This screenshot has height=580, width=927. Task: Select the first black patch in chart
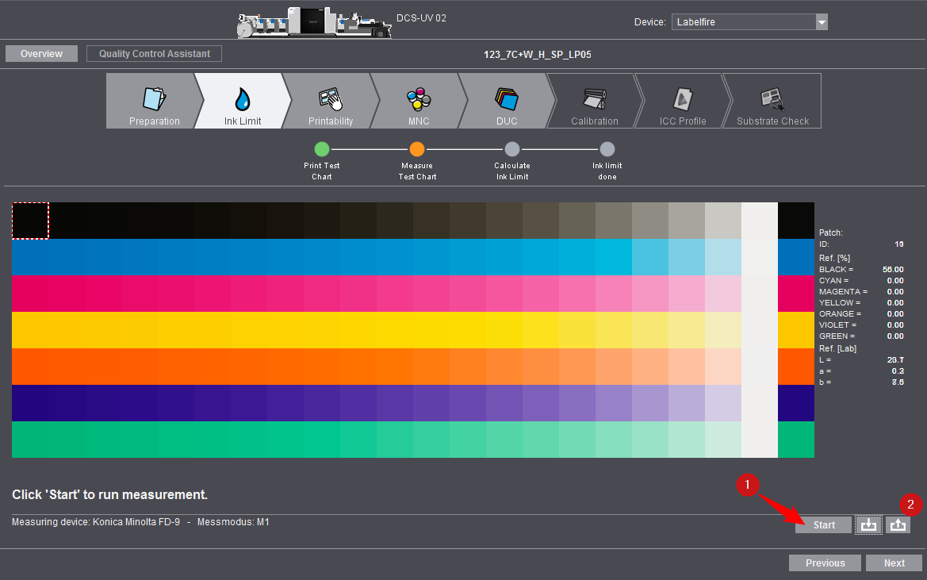coord(30,221)
